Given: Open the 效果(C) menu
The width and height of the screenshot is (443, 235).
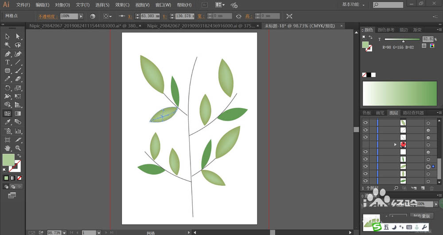Looking at the screenshot, I should (x=122, y=5).
